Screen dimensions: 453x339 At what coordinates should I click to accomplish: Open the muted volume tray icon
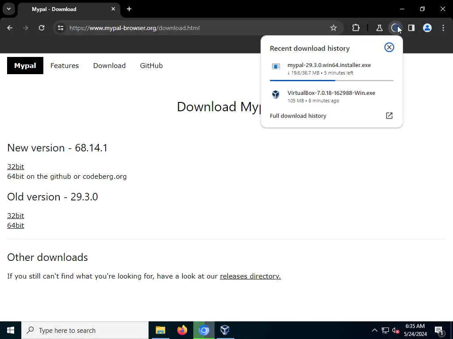(x=395, y=330)
